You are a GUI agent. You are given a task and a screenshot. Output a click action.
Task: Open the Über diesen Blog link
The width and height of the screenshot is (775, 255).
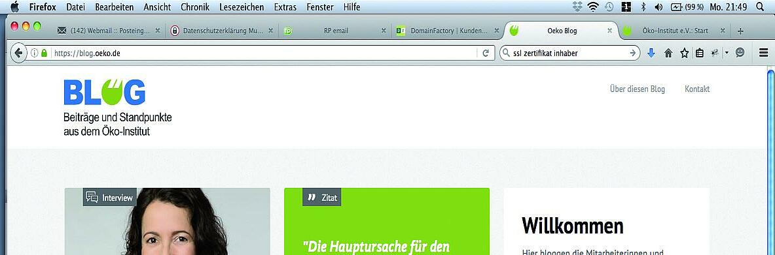(637, 89)
